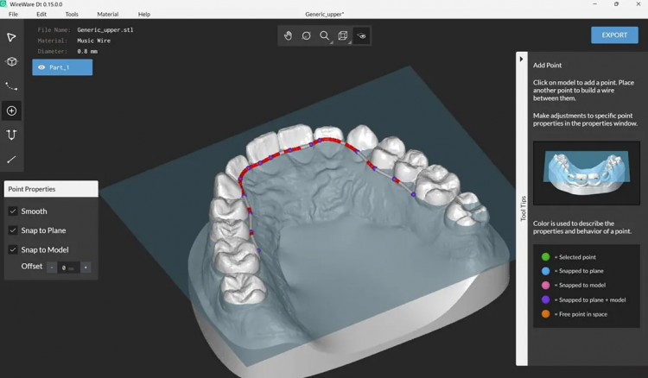Image resolution: width=648 pixels, height=378 pixels.
Task: Click the EXPORT button
Action: 614,35
